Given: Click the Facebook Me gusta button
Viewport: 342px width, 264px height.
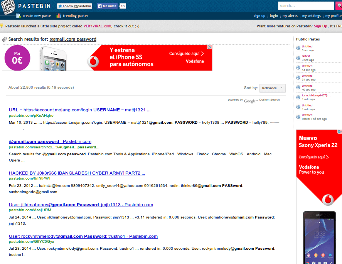Looking at the screenshot, I should [107, 6].
